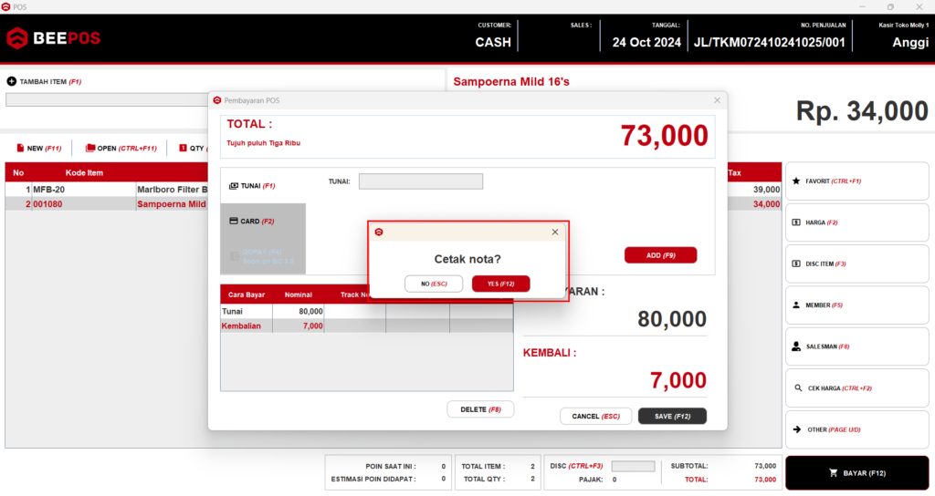Click the DELETE (F8) button
Screen dimensions: 935x496
480,409
